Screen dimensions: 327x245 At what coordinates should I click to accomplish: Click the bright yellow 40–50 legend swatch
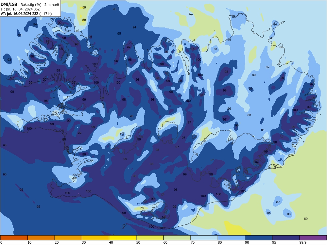(123, 238)
